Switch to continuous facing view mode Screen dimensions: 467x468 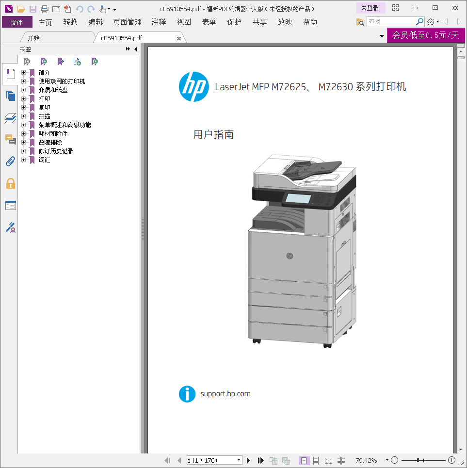click(x=341, y=461)
